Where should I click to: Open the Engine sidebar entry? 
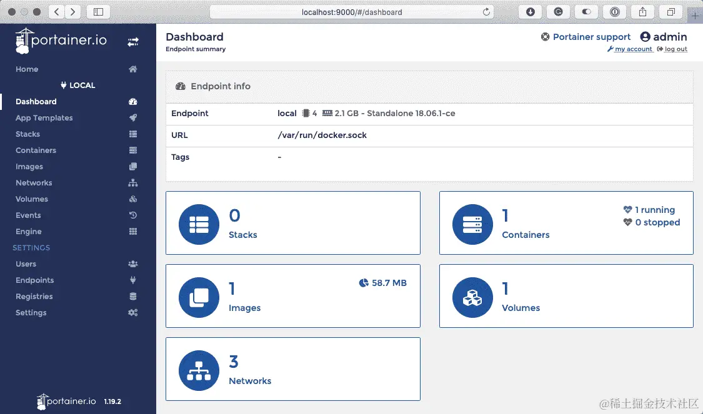(x=28, y=232)
